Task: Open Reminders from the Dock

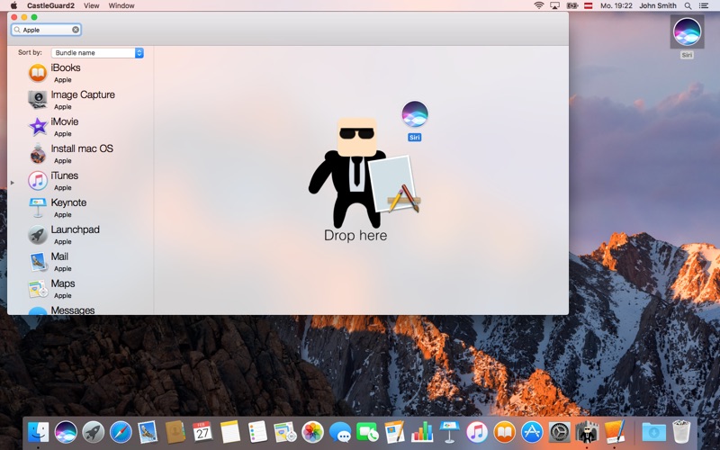Action: pos(257,432)
